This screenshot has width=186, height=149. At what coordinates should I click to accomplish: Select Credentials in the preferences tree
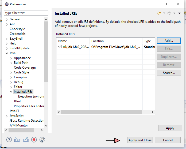click(x=18, y=34)
